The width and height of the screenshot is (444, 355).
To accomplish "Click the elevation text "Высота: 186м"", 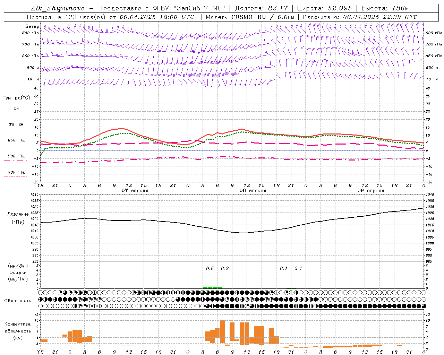I will click(385, 8).
